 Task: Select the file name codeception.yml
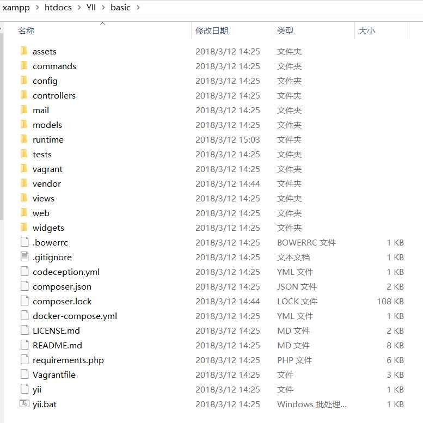(66, 272)
